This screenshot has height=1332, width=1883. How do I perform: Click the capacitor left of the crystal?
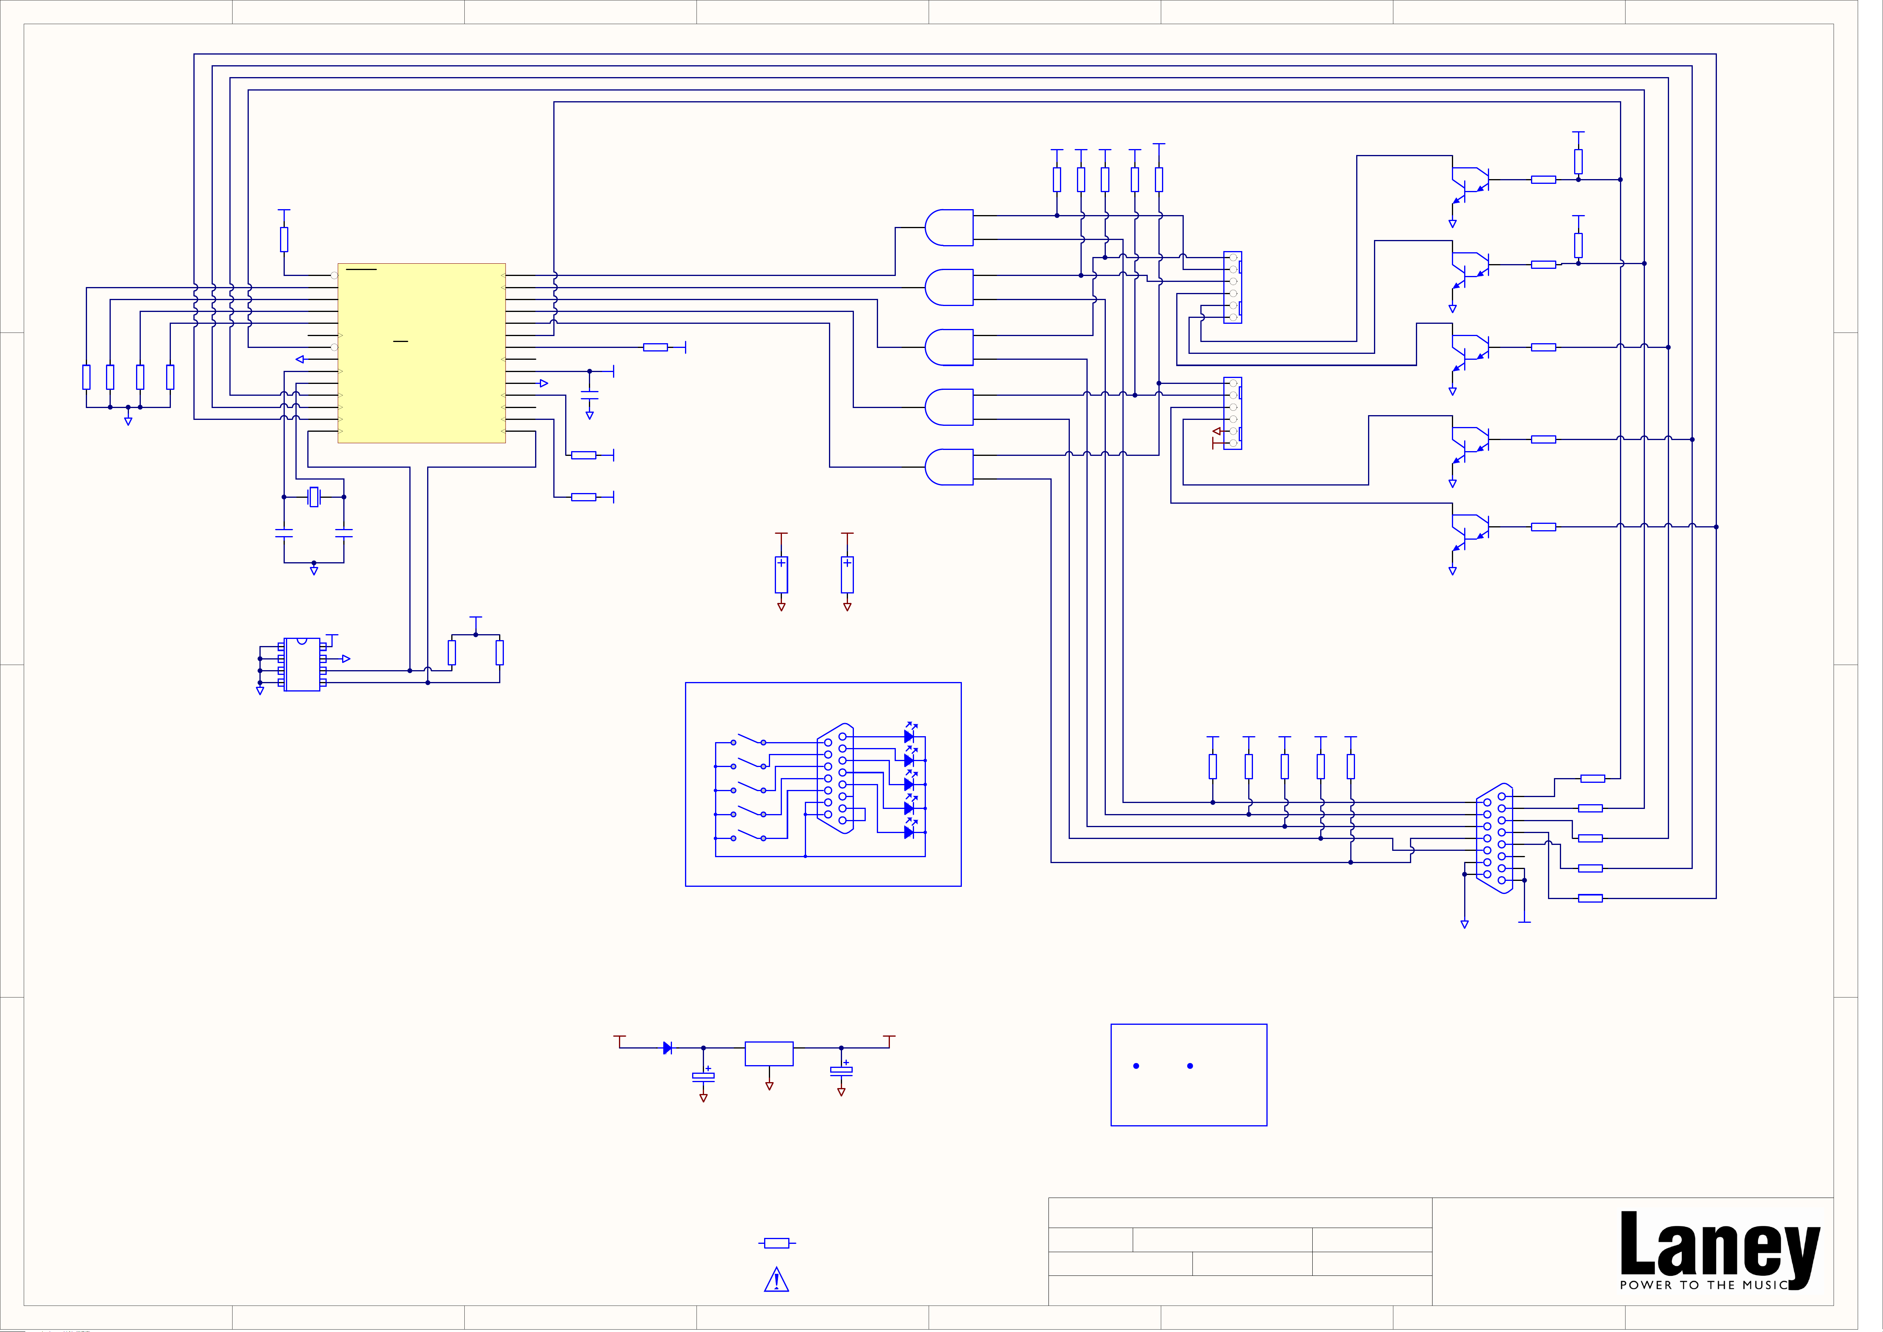click(284, 533)
